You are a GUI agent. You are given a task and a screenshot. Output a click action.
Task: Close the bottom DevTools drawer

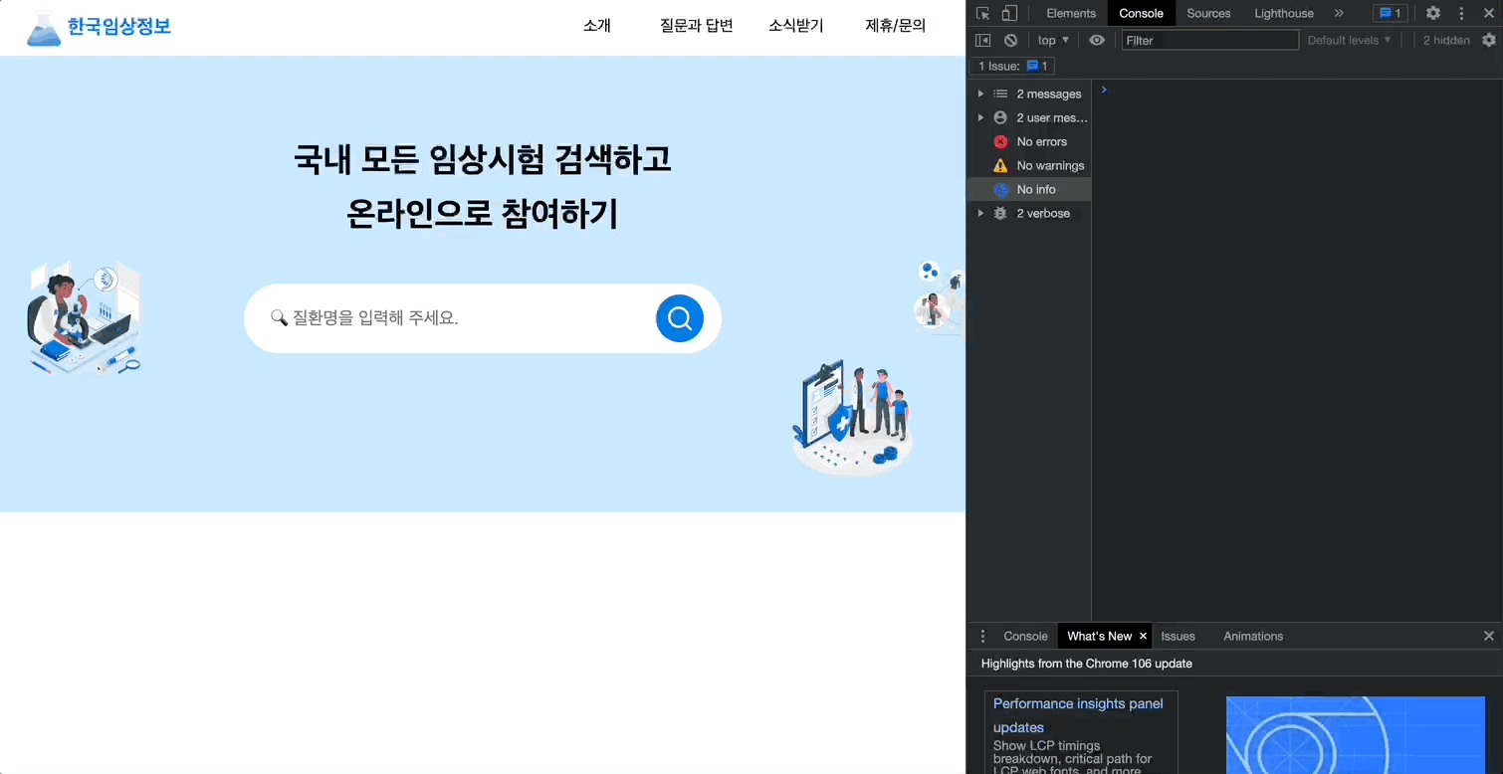coord(1489,636)
